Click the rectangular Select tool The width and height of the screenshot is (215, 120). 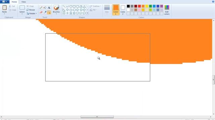point(22,8)
